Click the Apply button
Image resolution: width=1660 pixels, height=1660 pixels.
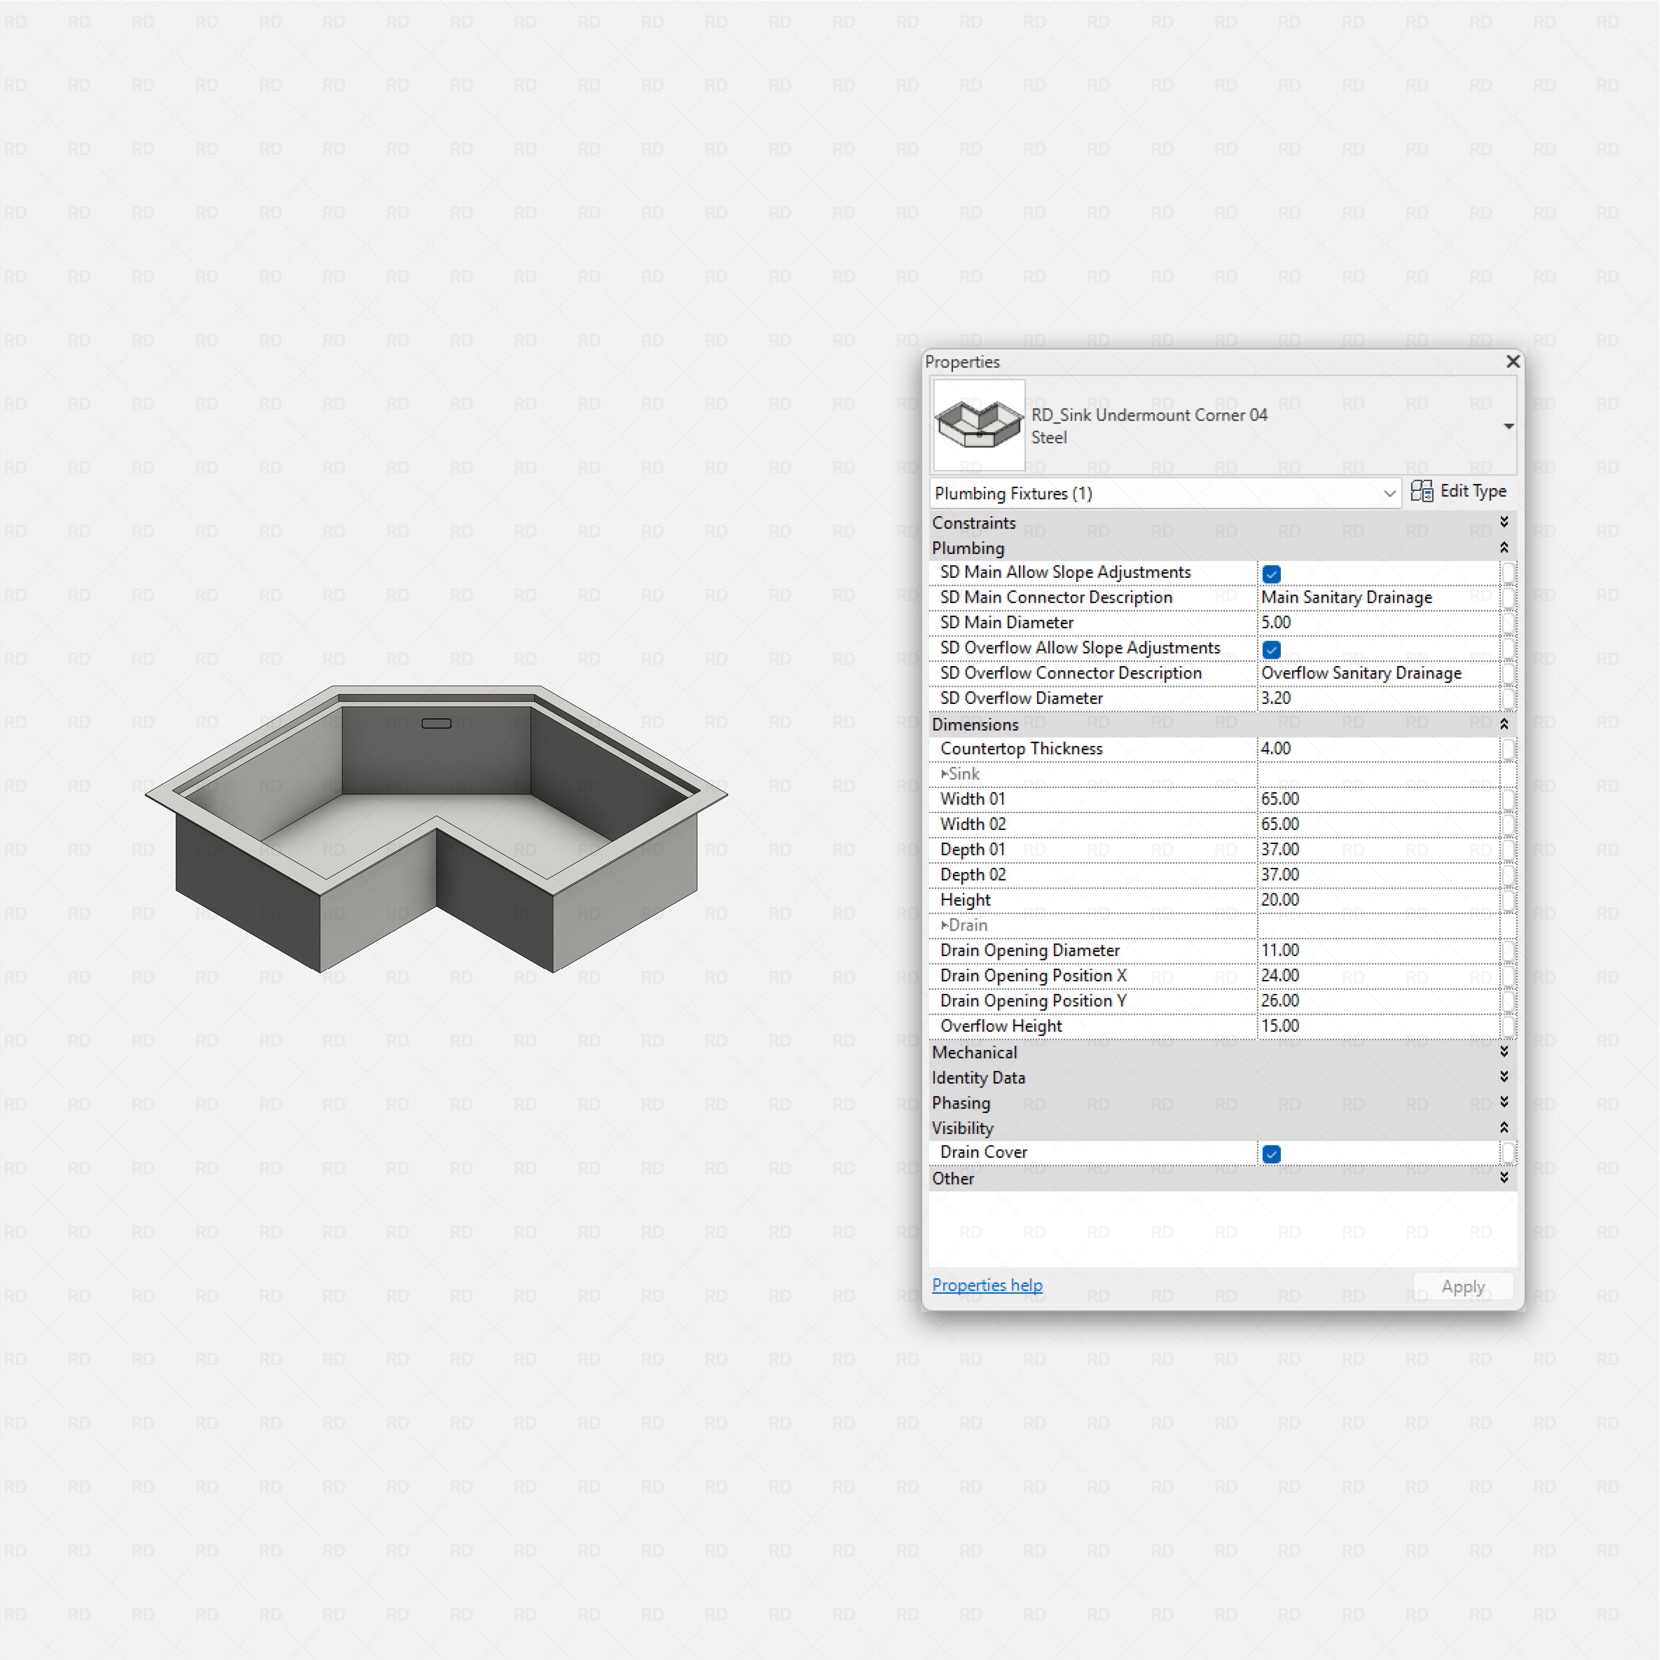pyautogui.click(x=1462, y=1286)
